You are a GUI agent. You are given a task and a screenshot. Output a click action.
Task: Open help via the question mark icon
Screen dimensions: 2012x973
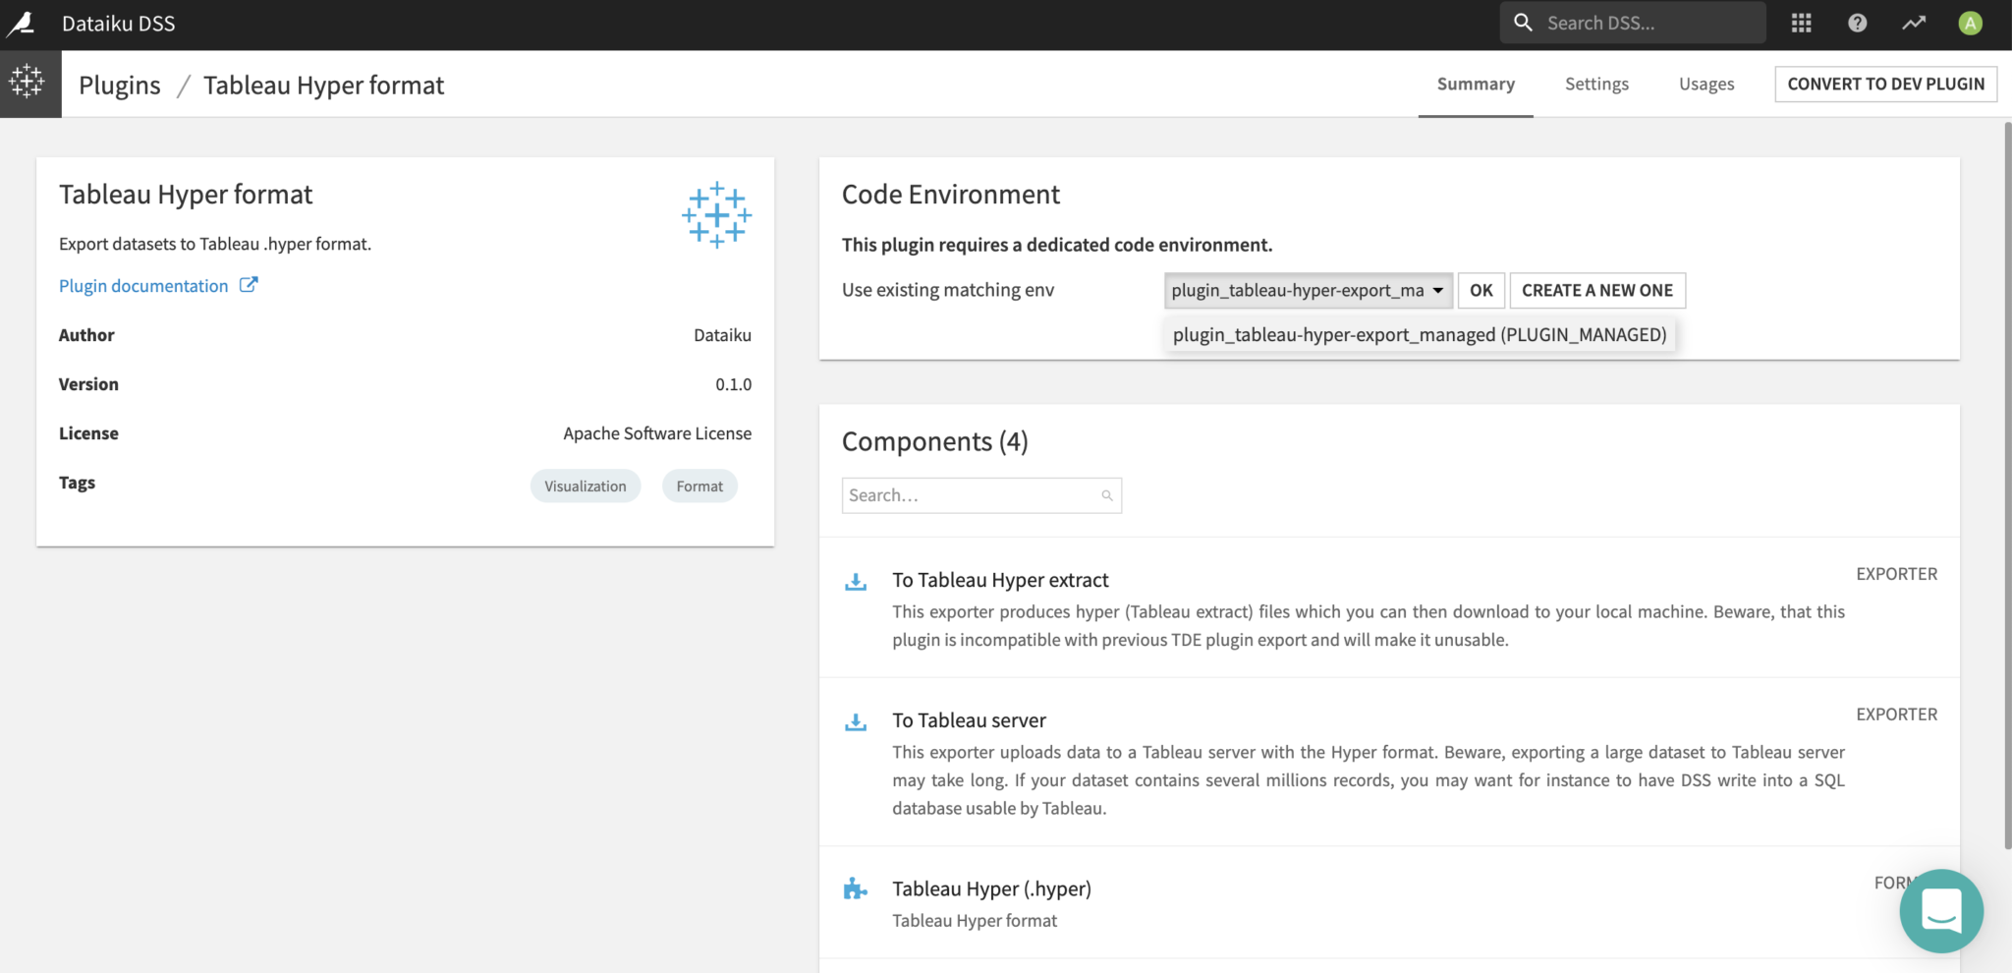click(x=1858, y=23)
